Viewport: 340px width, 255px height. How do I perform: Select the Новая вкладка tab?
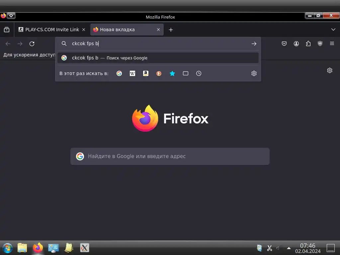(x=127, y=30)
